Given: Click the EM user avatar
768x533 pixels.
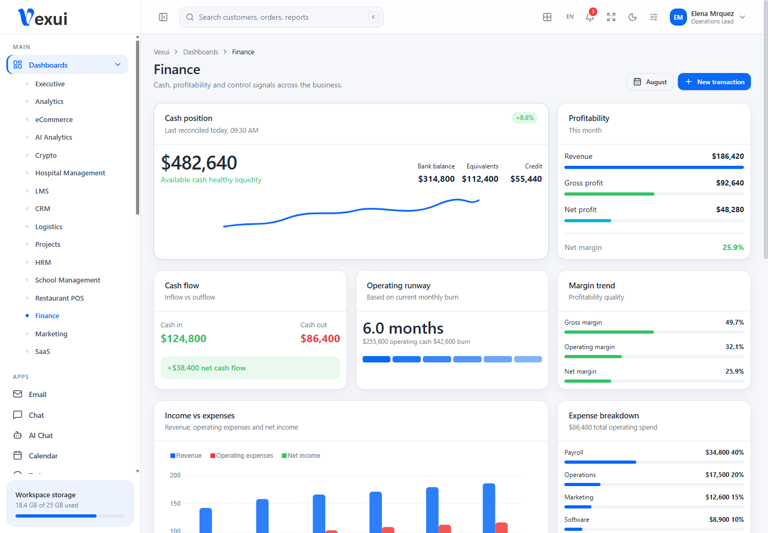Looking at the screenshot, I should click(678, 17).
